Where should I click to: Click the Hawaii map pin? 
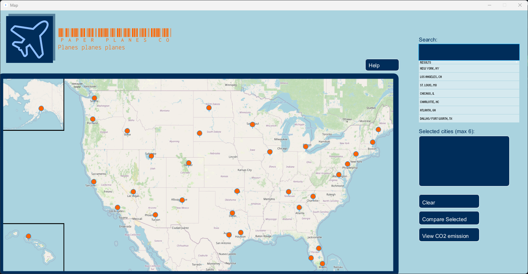[28, 237]
